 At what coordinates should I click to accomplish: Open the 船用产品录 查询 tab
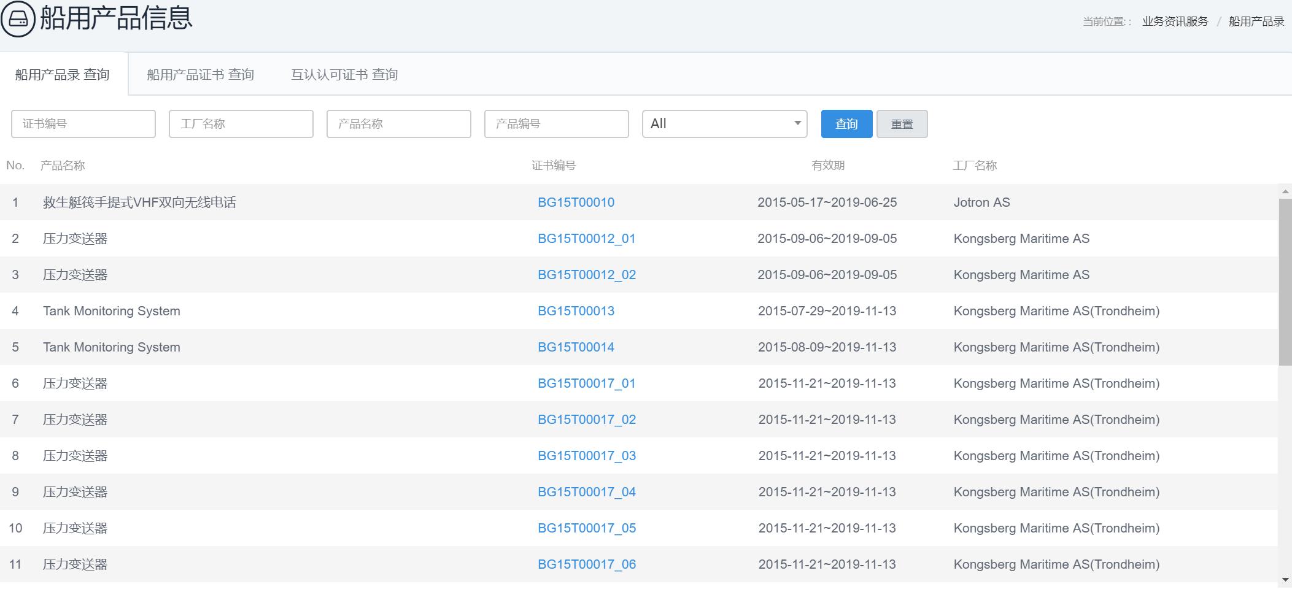point(63,74)
